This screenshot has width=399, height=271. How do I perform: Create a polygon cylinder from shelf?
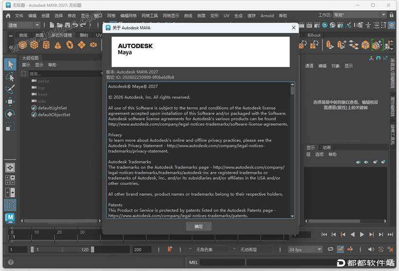point(46,45)
